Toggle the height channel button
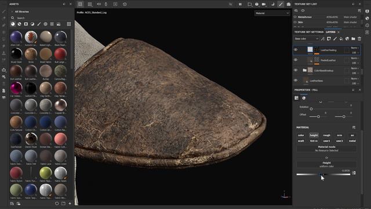This screenshot has width=371, height=209. (314, 135)
